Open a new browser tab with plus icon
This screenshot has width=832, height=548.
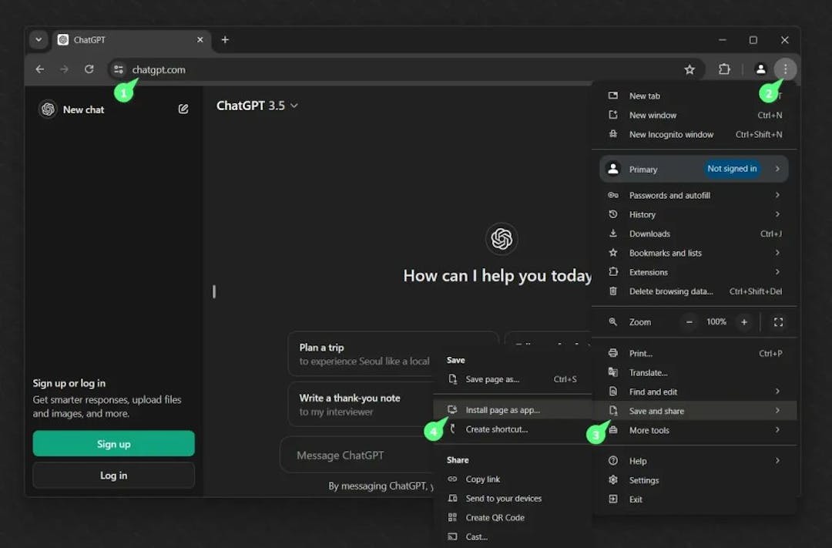coord(225,39)
